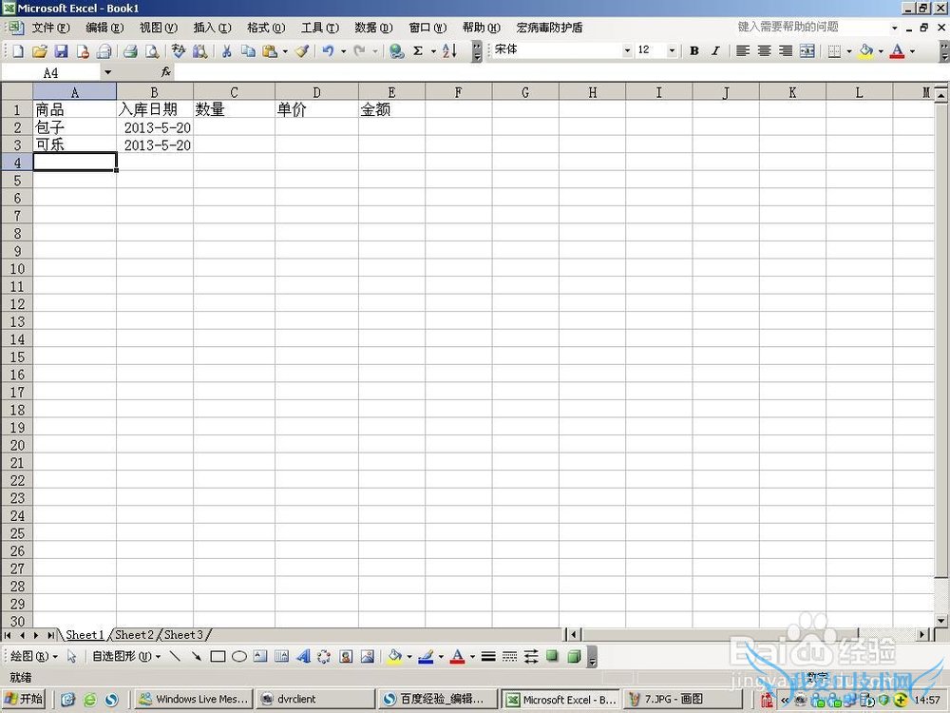
Task: Click the Save icon in the toolbar
Action: coord(61,51)
